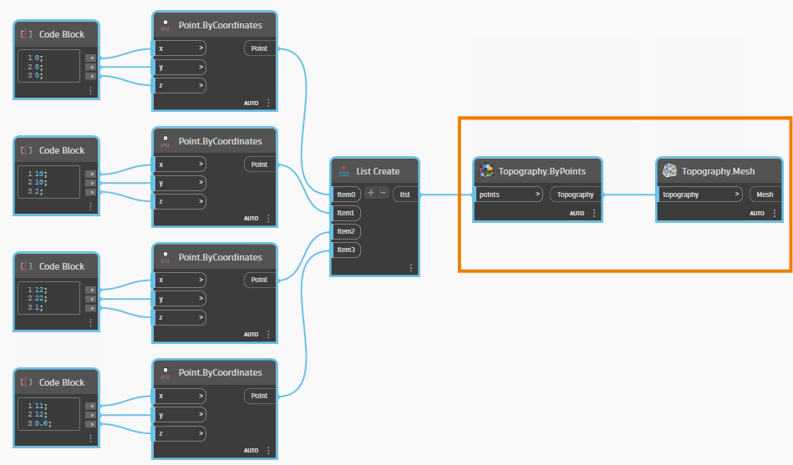Viewport: 793px width, 465px height.
Task: Click AUTO lacing label on Topography.ByPoints node
Action: coord(577,214)
